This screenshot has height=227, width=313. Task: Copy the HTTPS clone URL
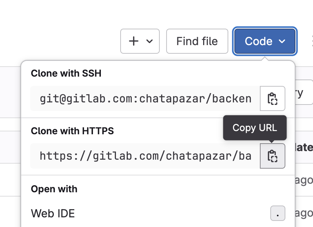[x=272, y=156]
